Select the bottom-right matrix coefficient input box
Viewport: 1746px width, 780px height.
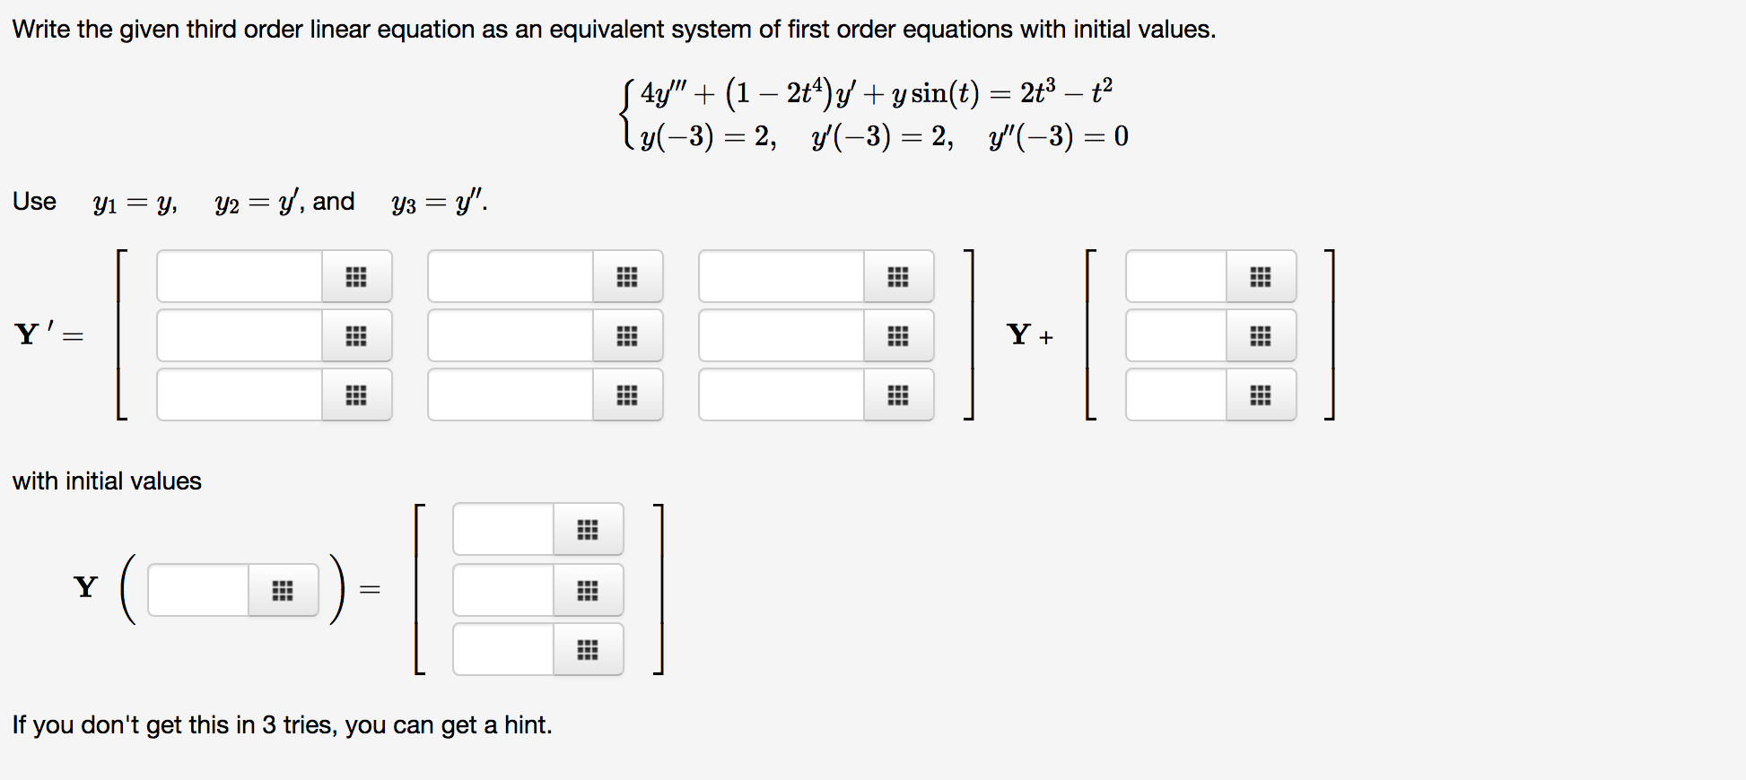[x=781, y=394]
